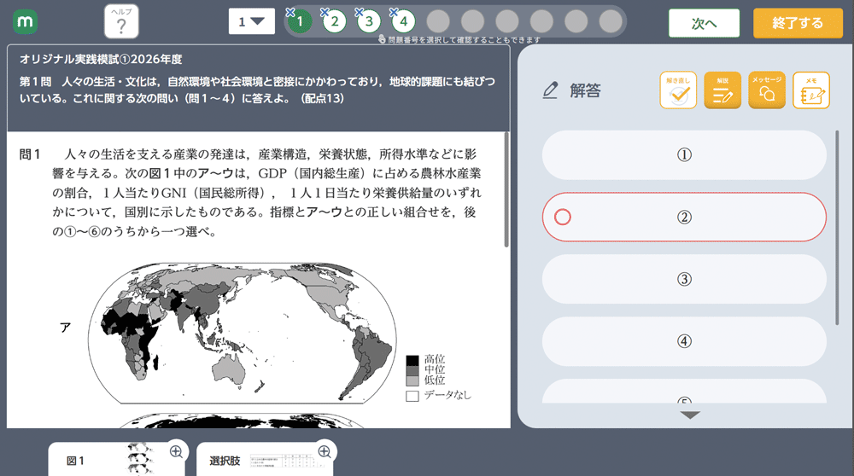This screenshot has height=476, width=854.
Task: Click the pencil icon beside 解答
Action: coord(550,90)
